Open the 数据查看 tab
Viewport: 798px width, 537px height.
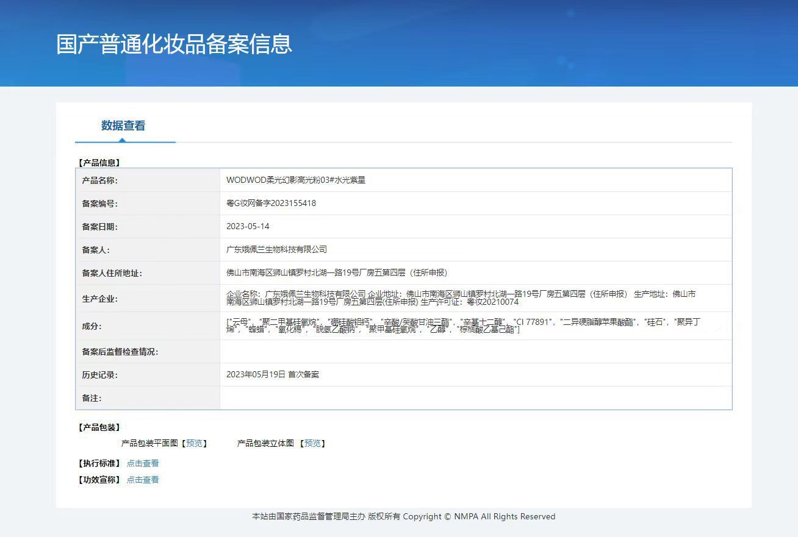123,126
